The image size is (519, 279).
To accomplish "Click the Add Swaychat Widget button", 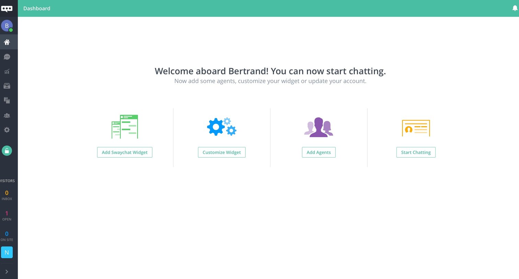I will [x=125, y=153].
